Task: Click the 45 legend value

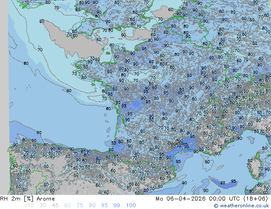Action: (x=55, y=206)
